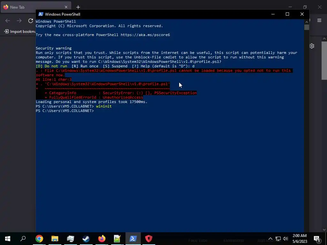Viewport: 327px width, 245px height.
Task: Open File Explorer from the taskbar
Action: coord(55,239)
